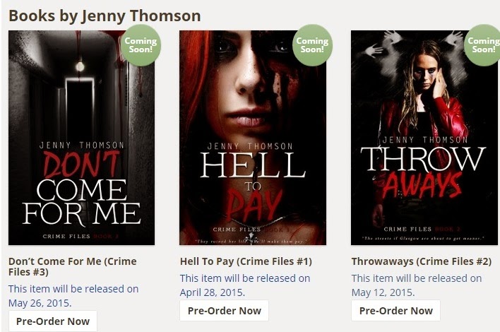This screenshot has height=332, width=500.
Task: Click the Books by Jenny Thomson heading
Action: pos(105,16)
